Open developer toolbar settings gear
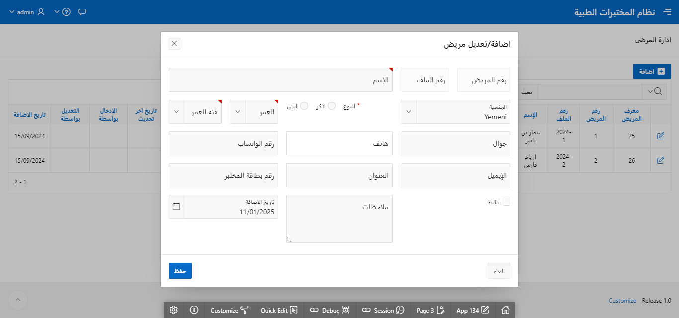 (x=173, y=310)
